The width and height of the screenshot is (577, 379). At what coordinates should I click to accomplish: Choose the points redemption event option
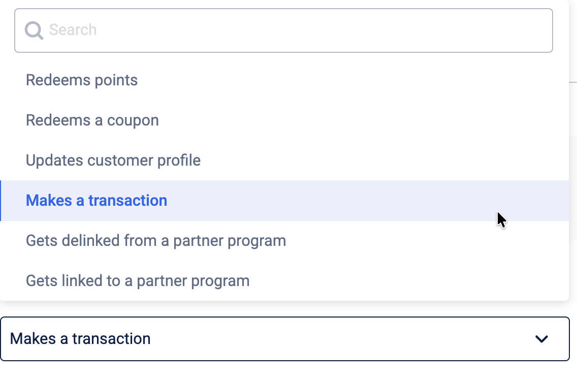coord(82,80)
